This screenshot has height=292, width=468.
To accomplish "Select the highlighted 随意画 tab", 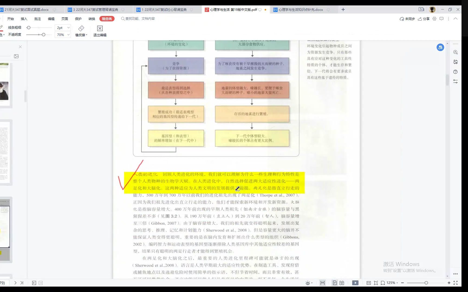I will point(107,19).
